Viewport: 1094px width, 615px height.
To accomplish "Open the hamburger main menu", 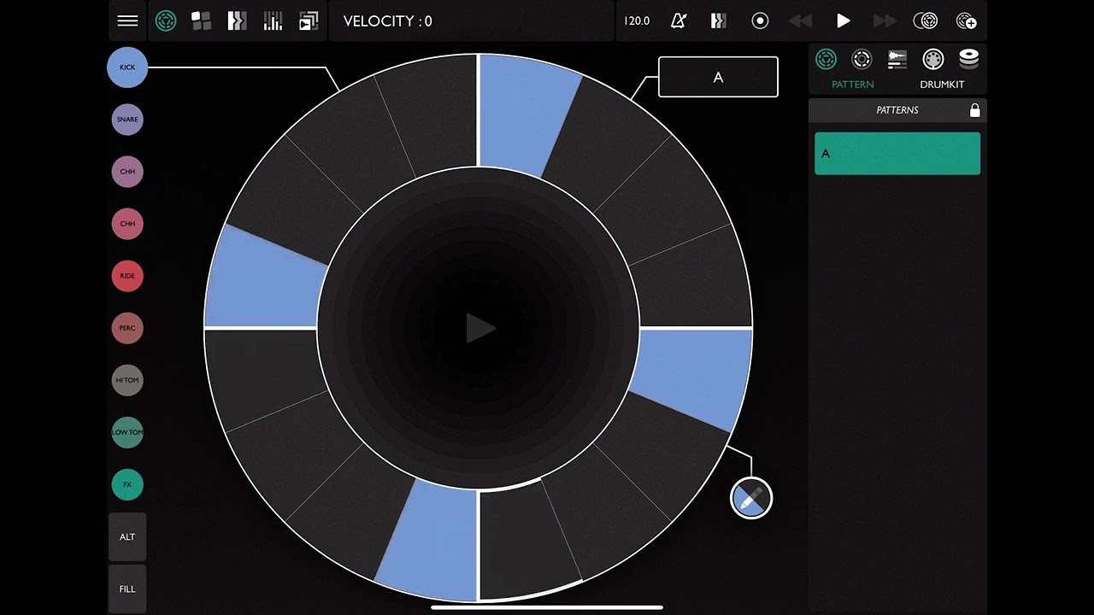I will click(x=127, y=21).
